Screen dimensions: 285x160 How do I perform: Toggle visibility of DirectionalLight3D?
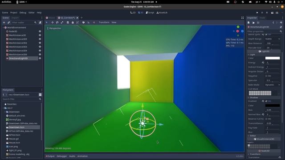[40, 58]
